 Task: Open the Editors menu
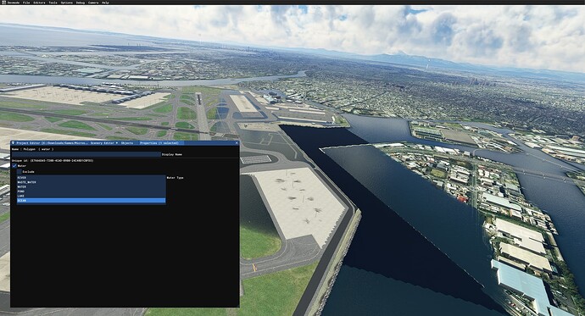point(39,3)
